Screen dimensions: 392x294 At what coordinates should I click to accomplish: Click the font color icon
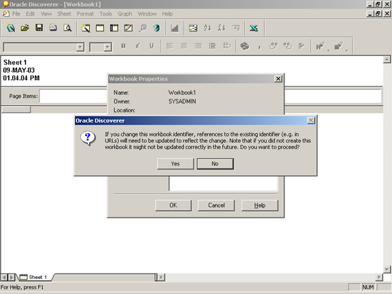(321, 46)
